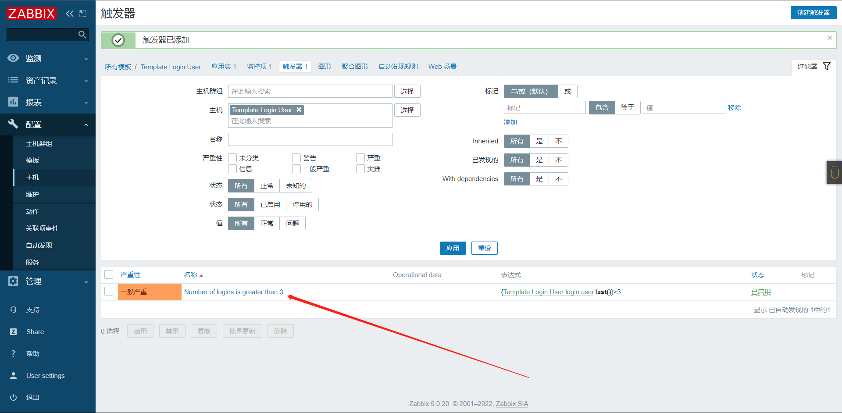Image resolution: width=842 pixels, height=413 pixels.
Task: Switch to the 监控项 tab
Action: coord(259,67)
